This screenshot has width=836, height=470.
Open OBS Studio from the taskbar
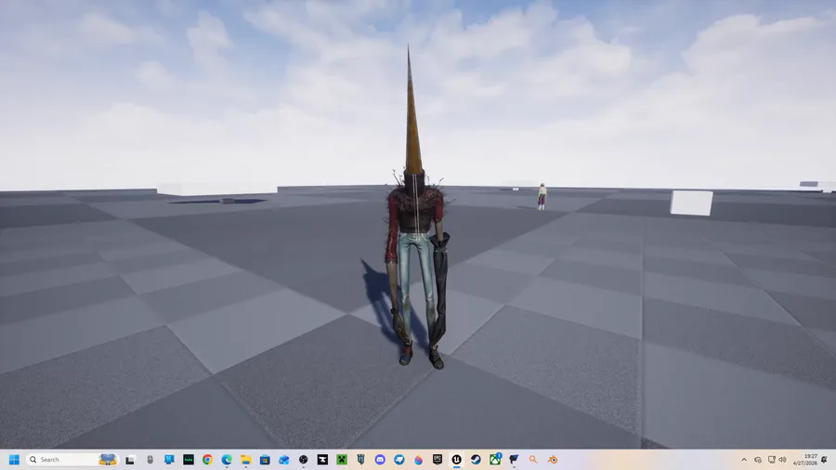tap(303, 460)
